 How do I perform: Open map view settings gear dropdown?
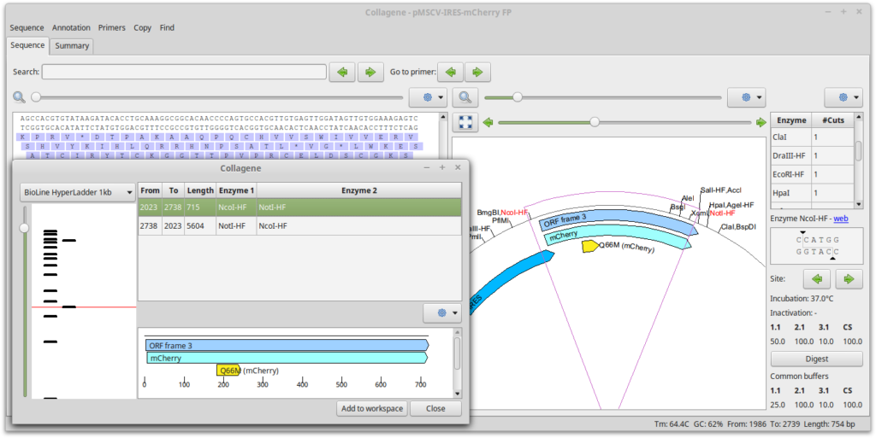pyautogui.click(x=746, y=97)
